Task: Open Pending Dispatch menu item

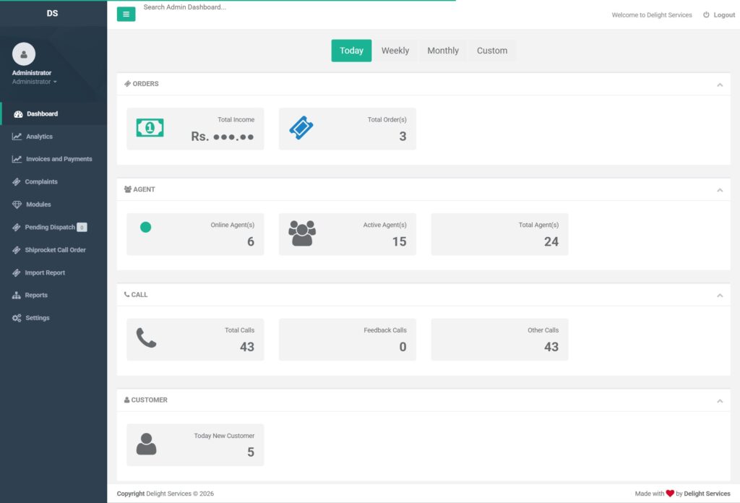Action: (x=53, y=227)
